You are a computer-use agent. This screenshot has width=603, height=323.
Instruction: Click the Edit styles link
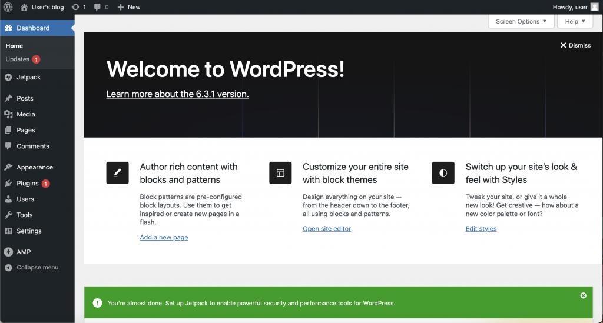point(481,228)
